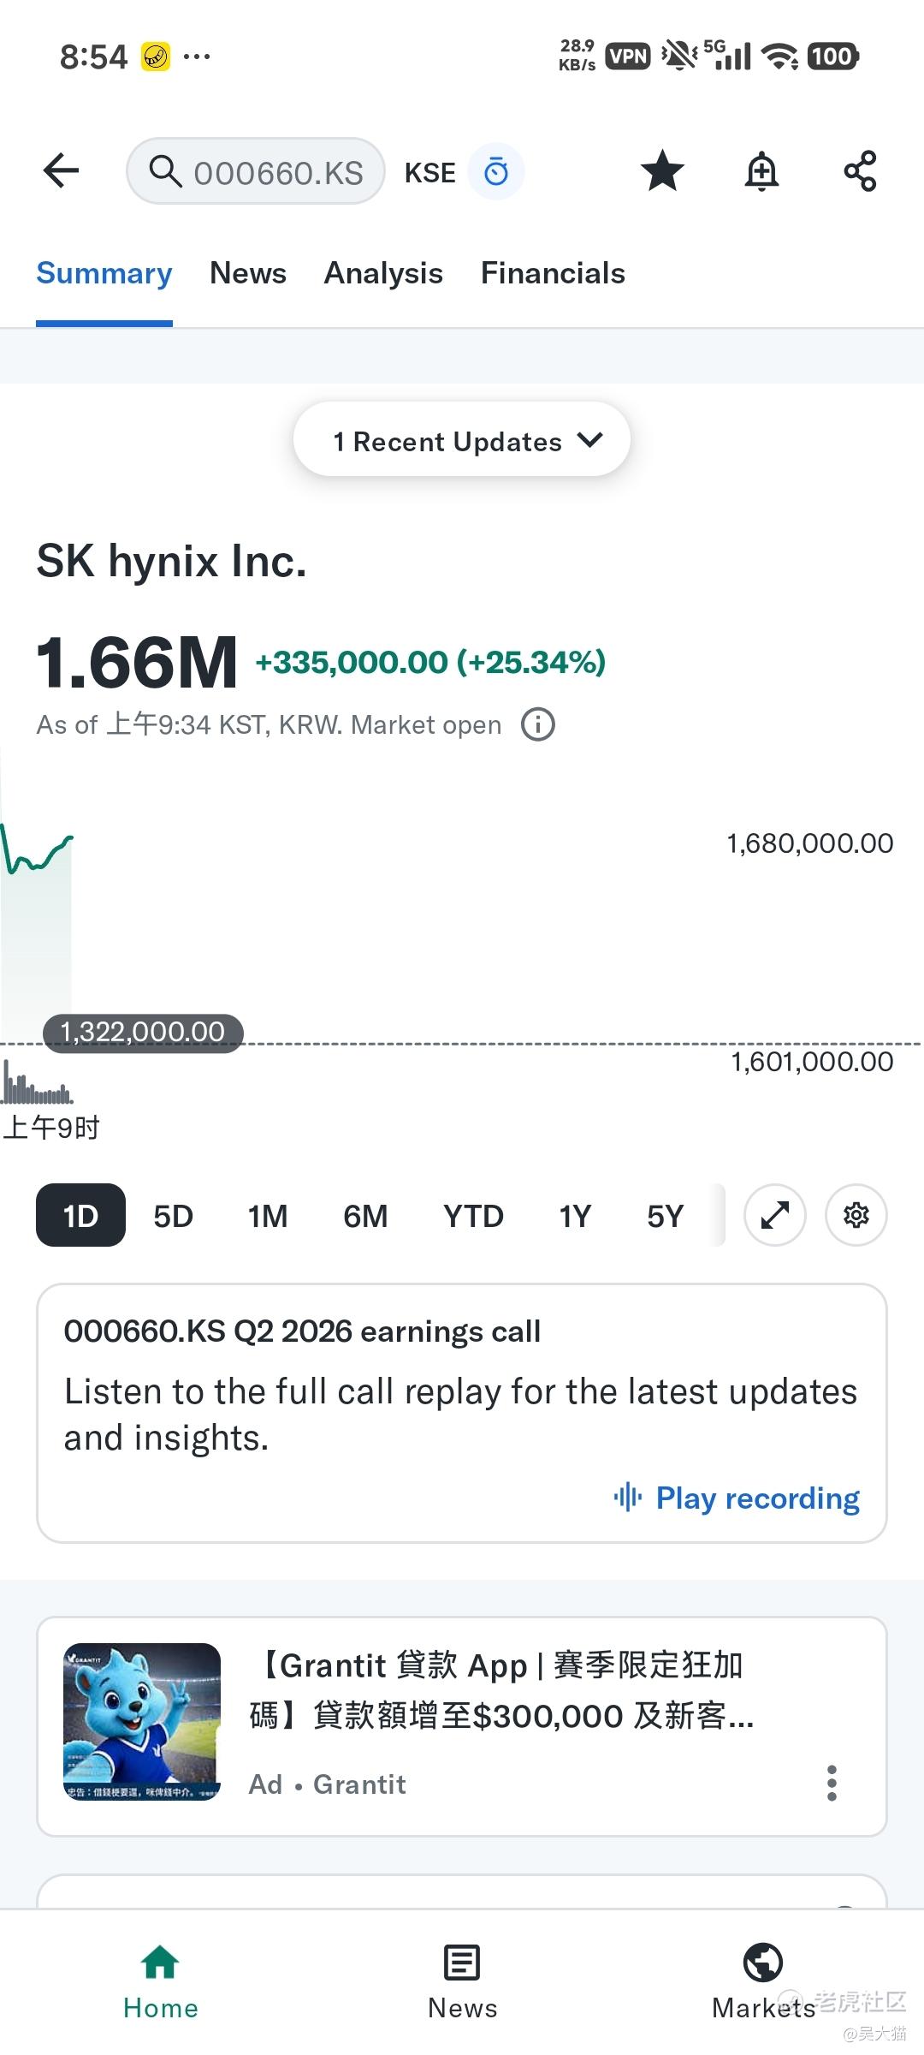Open the Grantit loan advertisement title
The image size is (924, 2055).
pos(502,1691)
